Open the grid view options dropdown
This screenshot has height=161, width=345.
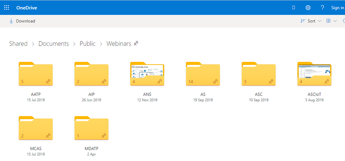coord(331,21)
